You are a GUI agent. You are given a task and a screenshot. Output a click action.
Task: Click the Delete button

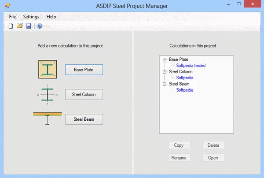(213, 145)
